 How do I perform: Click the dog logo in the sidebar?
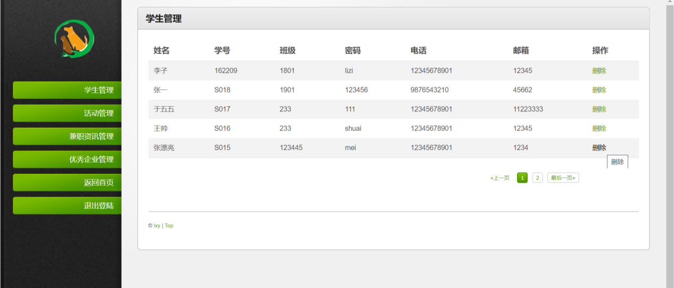point(74,39)
